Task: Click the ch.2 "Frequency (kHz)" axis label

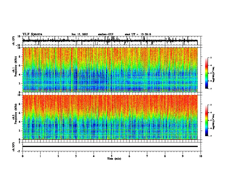Action: coord(16,114)
